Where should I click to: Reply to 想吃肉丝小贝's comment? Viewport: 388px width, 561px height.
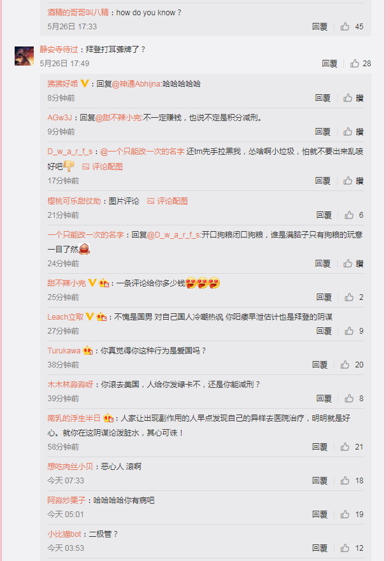[x=320, y=481]
